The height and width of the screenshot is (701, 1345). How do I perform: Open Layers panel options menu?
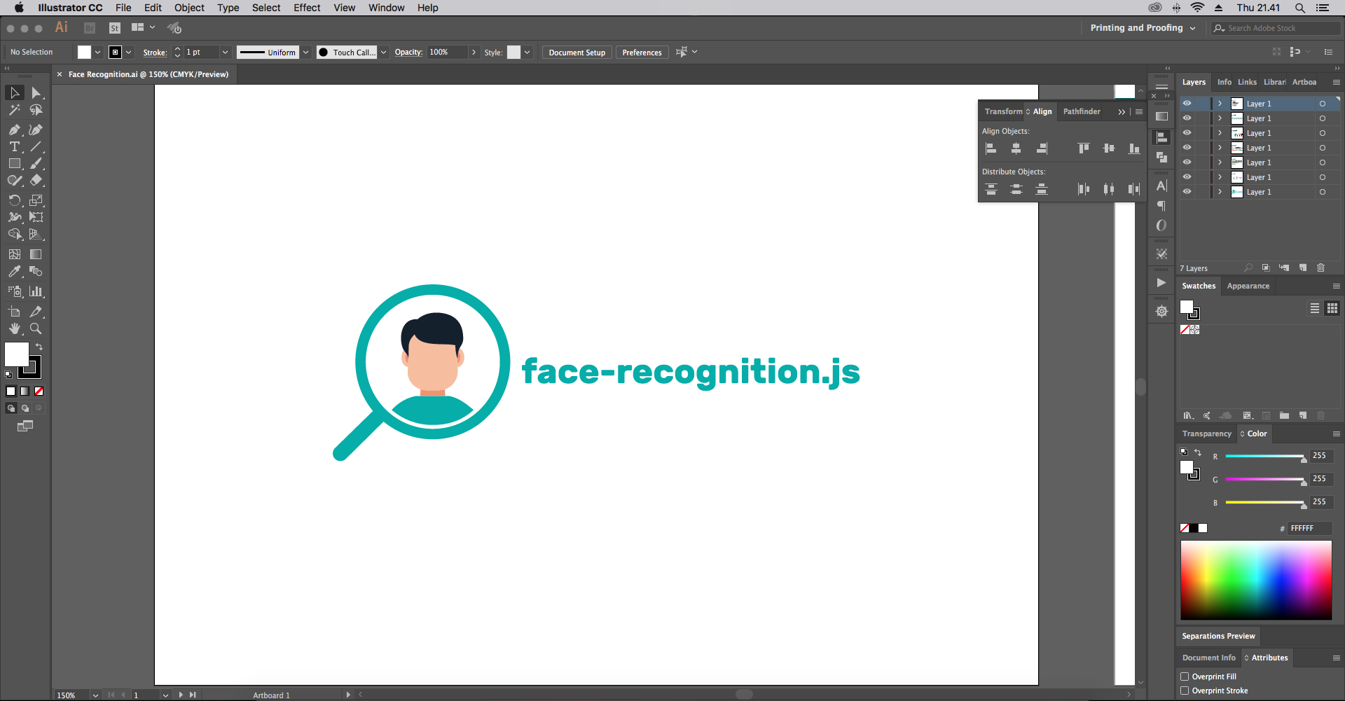pyautogui.click(x=1336, y=83)
